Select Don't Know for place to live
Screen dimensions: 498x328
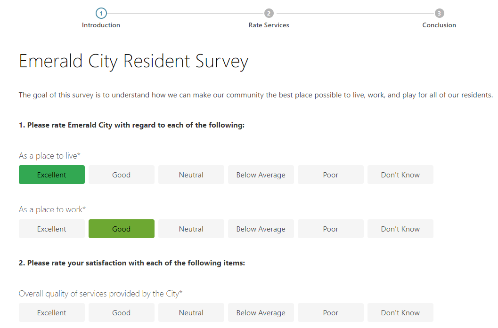[x=400, y=175]
